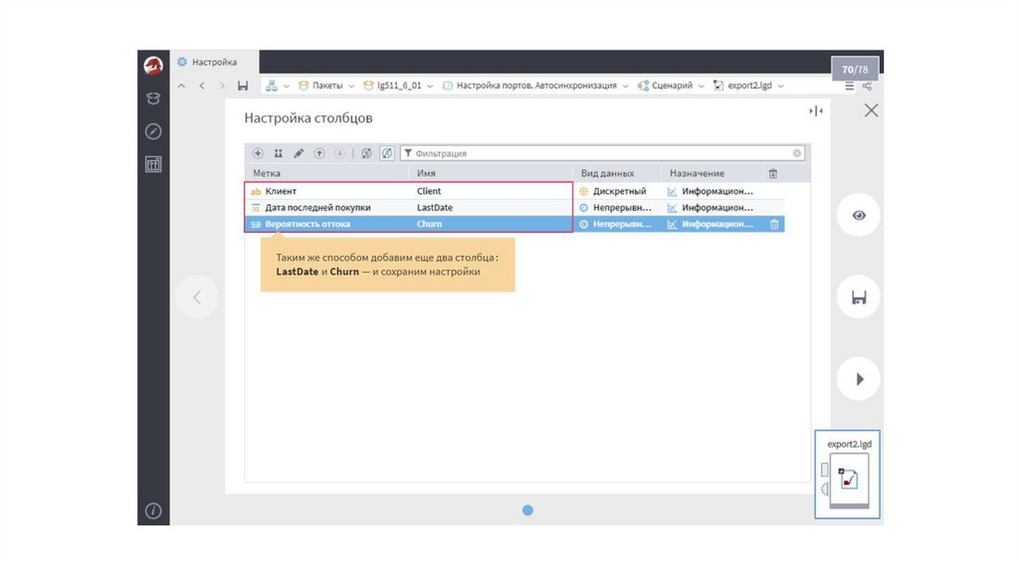Open the compass navigation icon in sidebar
1019x571 pixels.
pyautogui.click(x=153, y=131)
